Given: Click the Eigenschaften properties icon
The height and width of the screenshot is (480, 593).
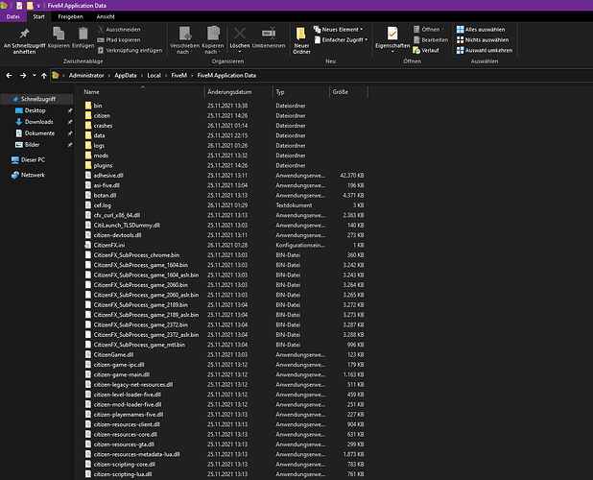Looking at the screenshot, I should click(392, 34).
